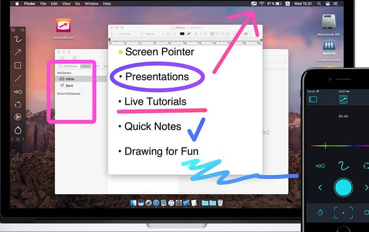Screen dimensions: 369x232
Task: Click the Smart Mailboxes heading in Mail
Action: [69, 94]
